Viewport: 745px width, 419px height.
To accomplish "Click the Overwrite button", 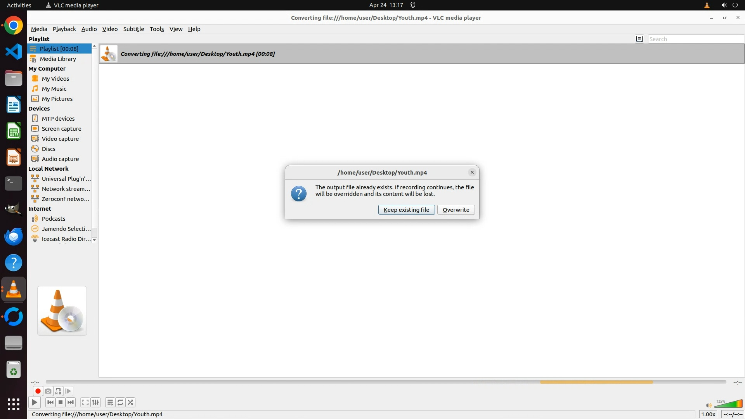I will [456, 210].
